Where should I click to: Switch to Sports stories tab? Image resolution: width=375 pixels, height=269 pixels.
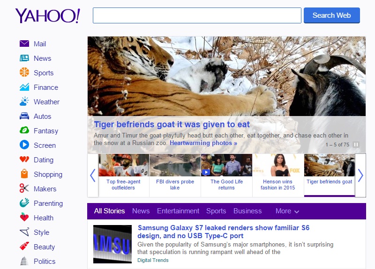[216, 211]
